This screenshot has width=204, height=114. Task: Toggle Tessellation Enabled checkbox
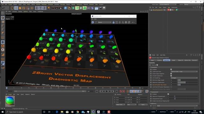coord(171,69)
